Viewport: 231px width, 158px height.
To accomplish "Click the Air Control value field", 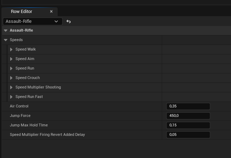I will coord(188,106).
